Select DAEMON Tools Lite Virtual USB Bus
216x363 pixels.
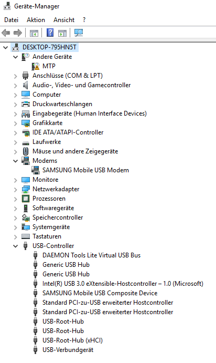tap(91, 255)
